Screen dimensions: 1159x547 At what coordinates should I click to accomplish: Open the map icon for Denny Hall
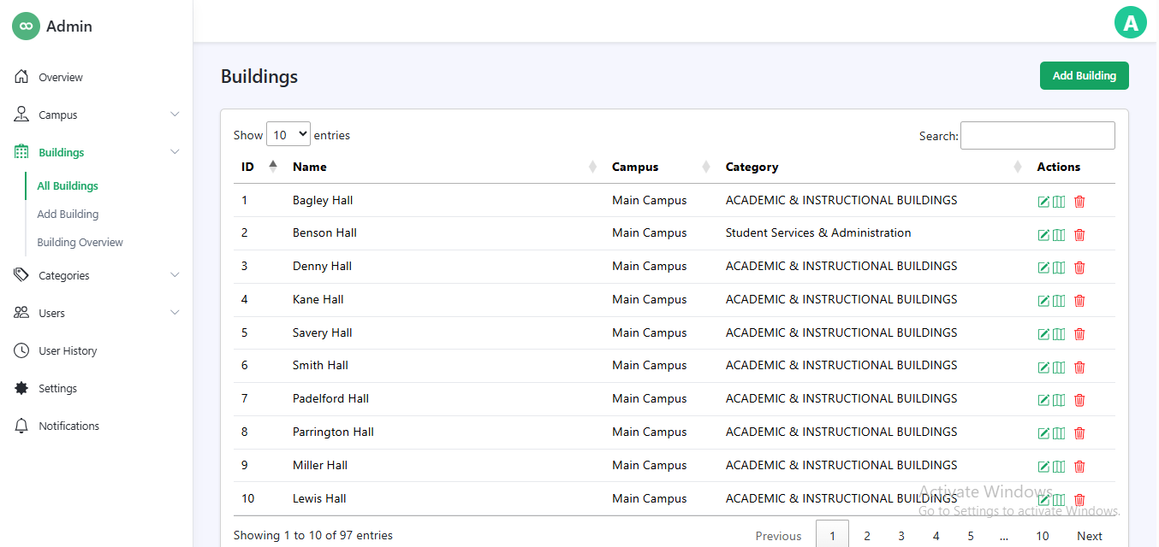click(1059, 268)
